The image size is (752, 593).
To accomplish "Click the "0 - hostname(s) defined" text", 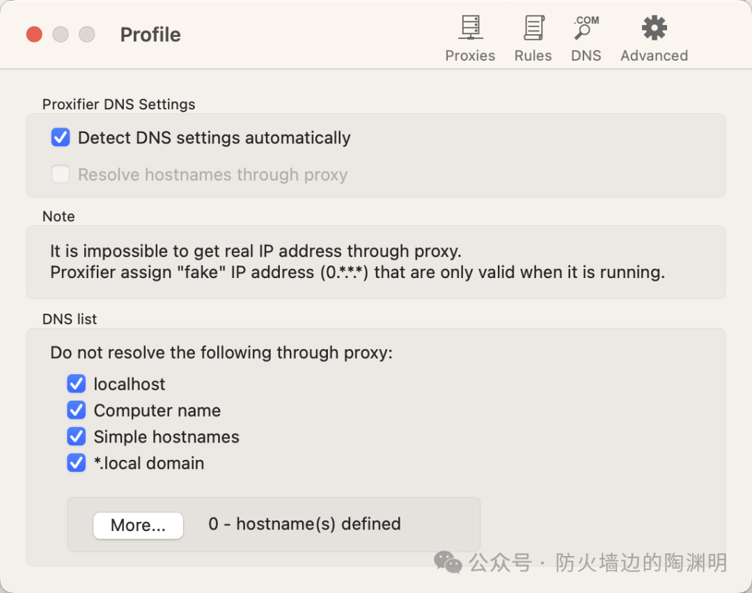I will coord(304,524).
